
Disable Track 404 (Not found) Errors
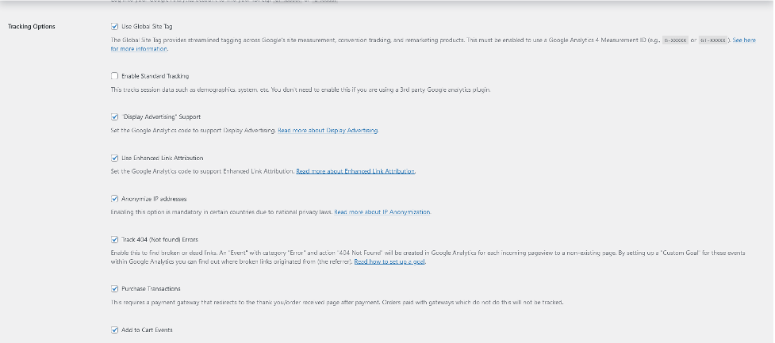pos(115,240)
